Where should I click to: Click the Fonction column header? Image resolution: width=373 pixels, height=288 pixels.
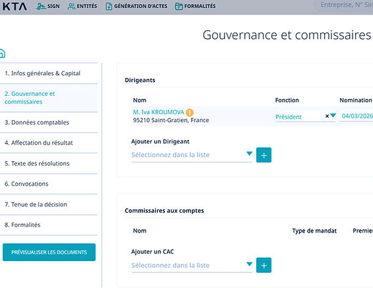pos(287,100)
